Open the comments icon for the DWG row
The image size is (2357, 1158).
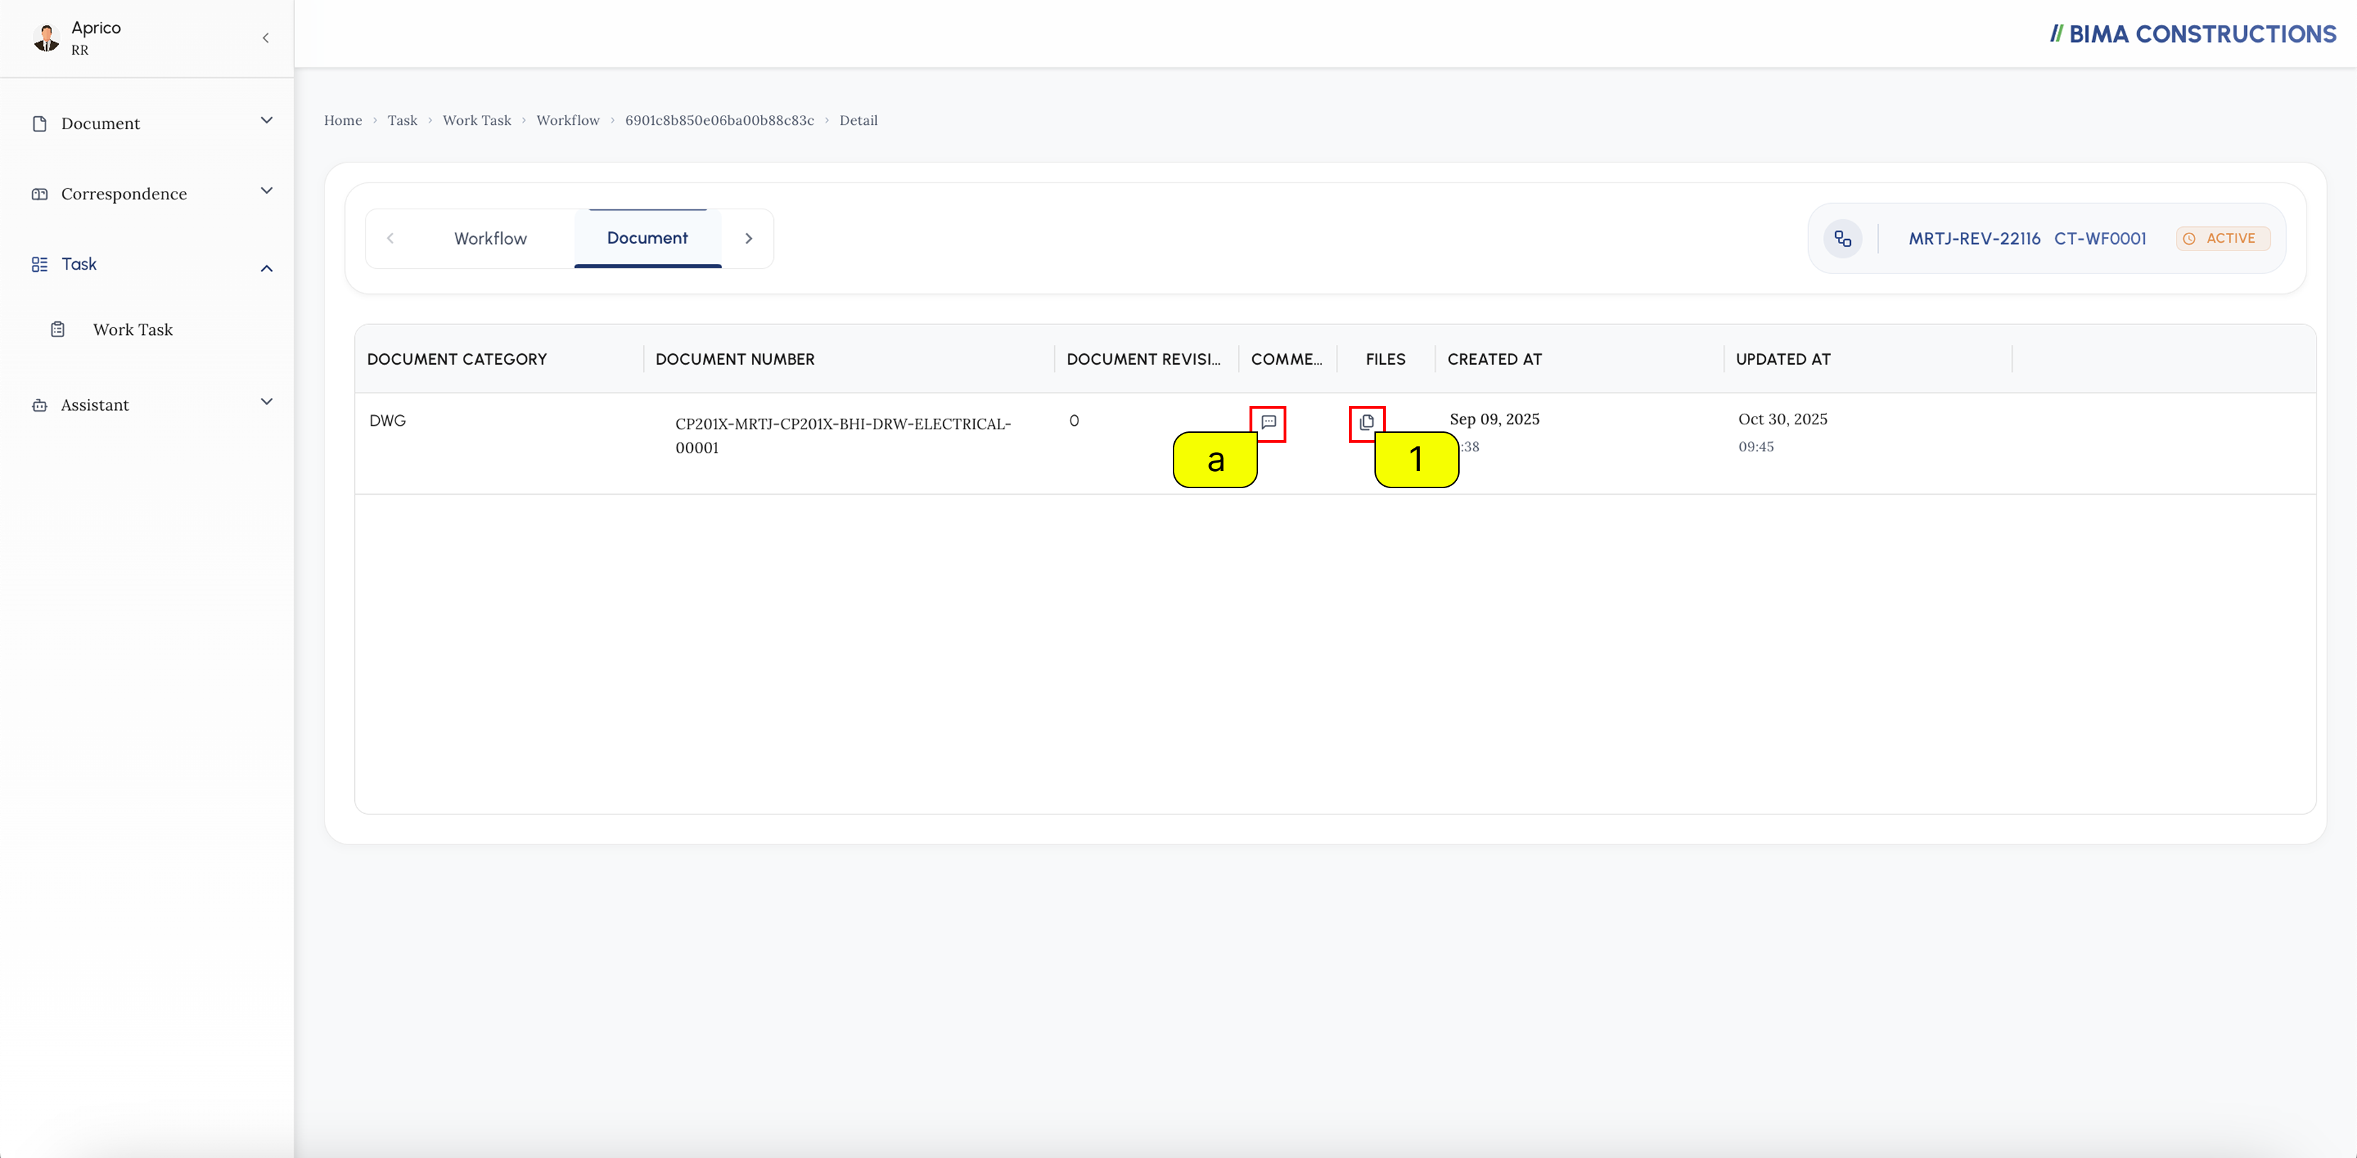point(1268,423)
